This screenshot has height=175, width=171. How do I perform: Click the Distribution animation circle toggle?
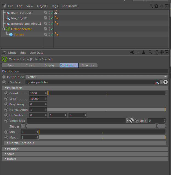pos(4,77)
